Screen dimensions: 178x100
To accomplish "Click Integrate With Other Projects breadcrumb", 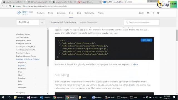I will [x=63, y=22].
